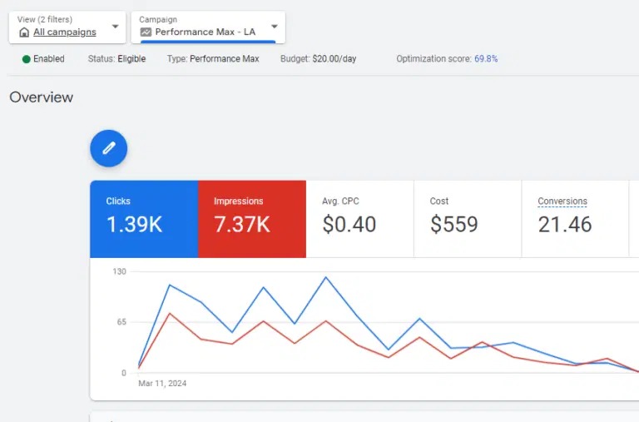
Task: Click the green Enabled status dot
Action: tap(27, 59)
